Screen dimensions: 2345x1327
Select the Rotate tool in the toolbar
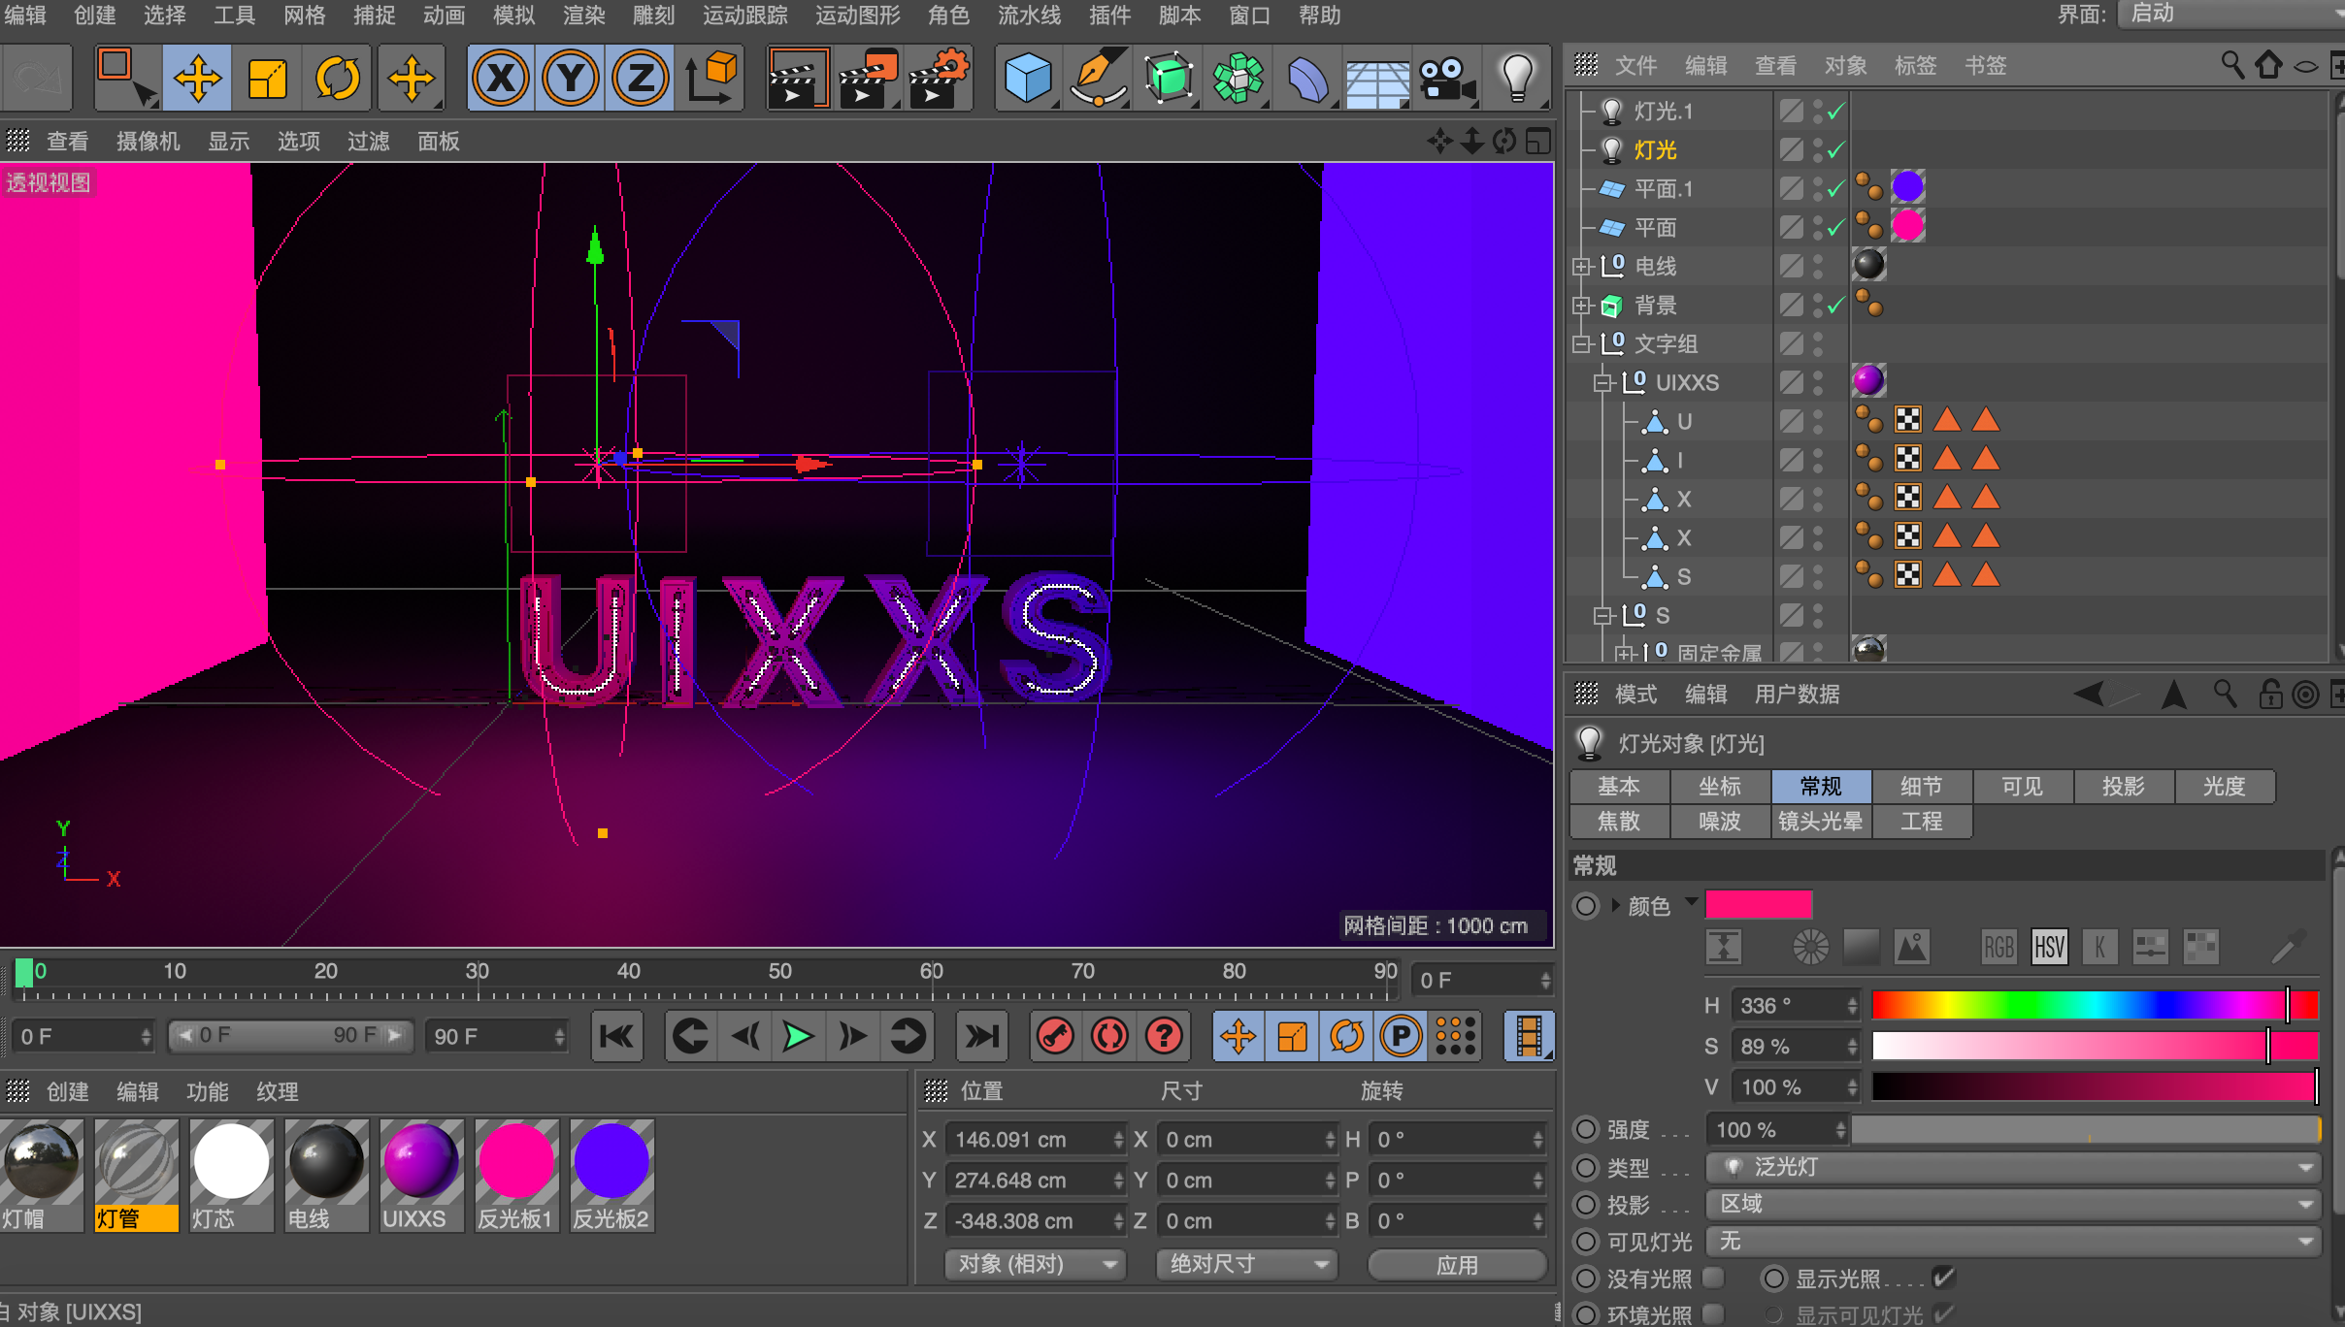click(x=337, y=79)
